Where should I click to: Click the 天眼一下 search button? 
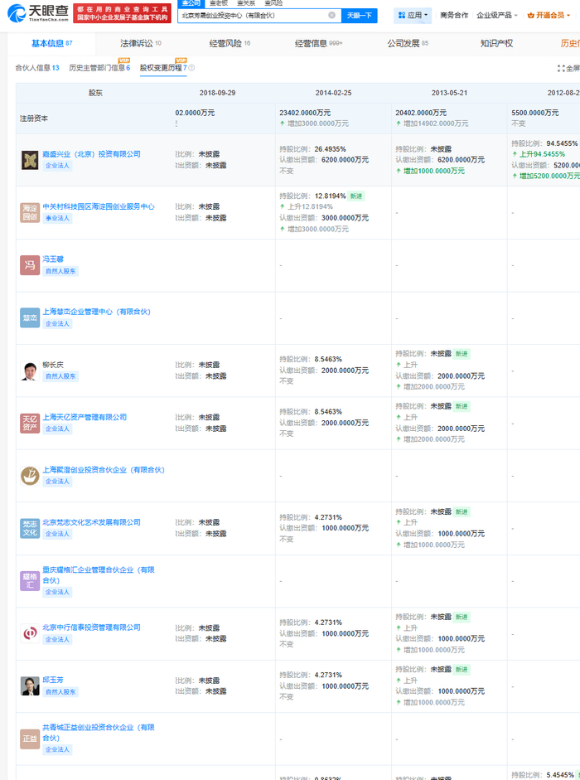tap(359, 16)
